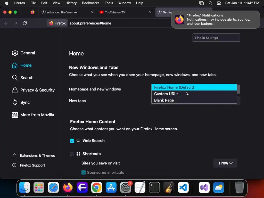Switch to YouTube on TV tab
This screenshot has height=198, width=264.
coord(125,12)
